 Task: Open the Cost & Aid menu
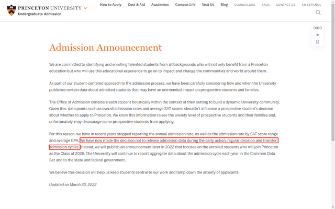136,5
